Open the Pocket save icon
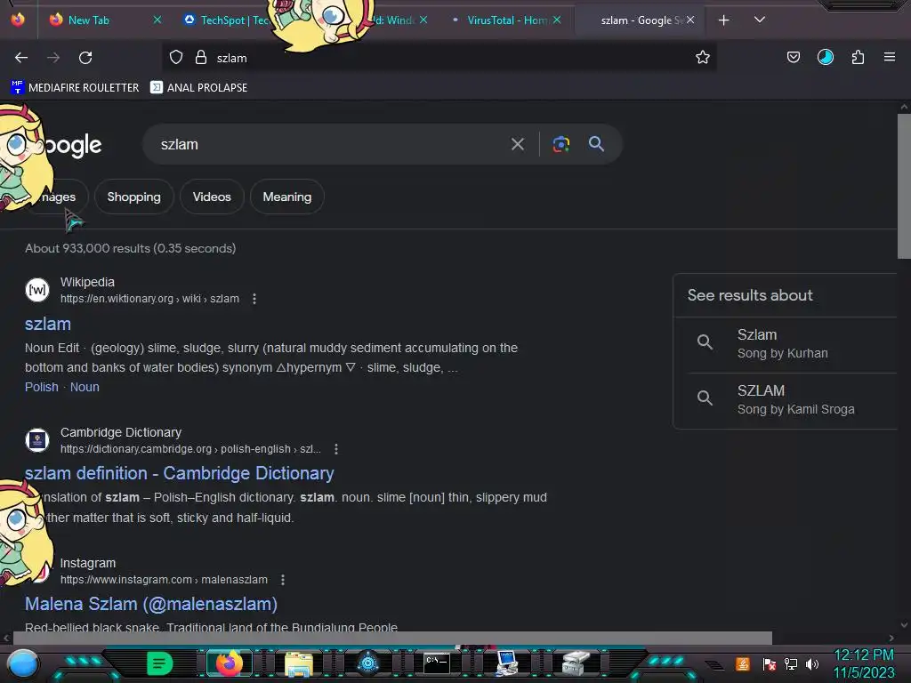 pyautogui.click(x=793, y=57)
